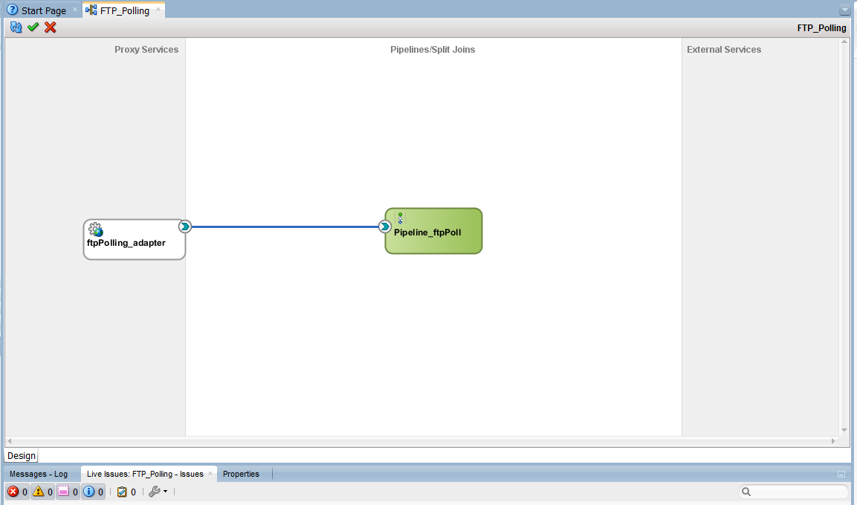The image size is (857, 505).
Task: Click the gear icon on ftpPolling_adapter node
Action: [95, 229]
